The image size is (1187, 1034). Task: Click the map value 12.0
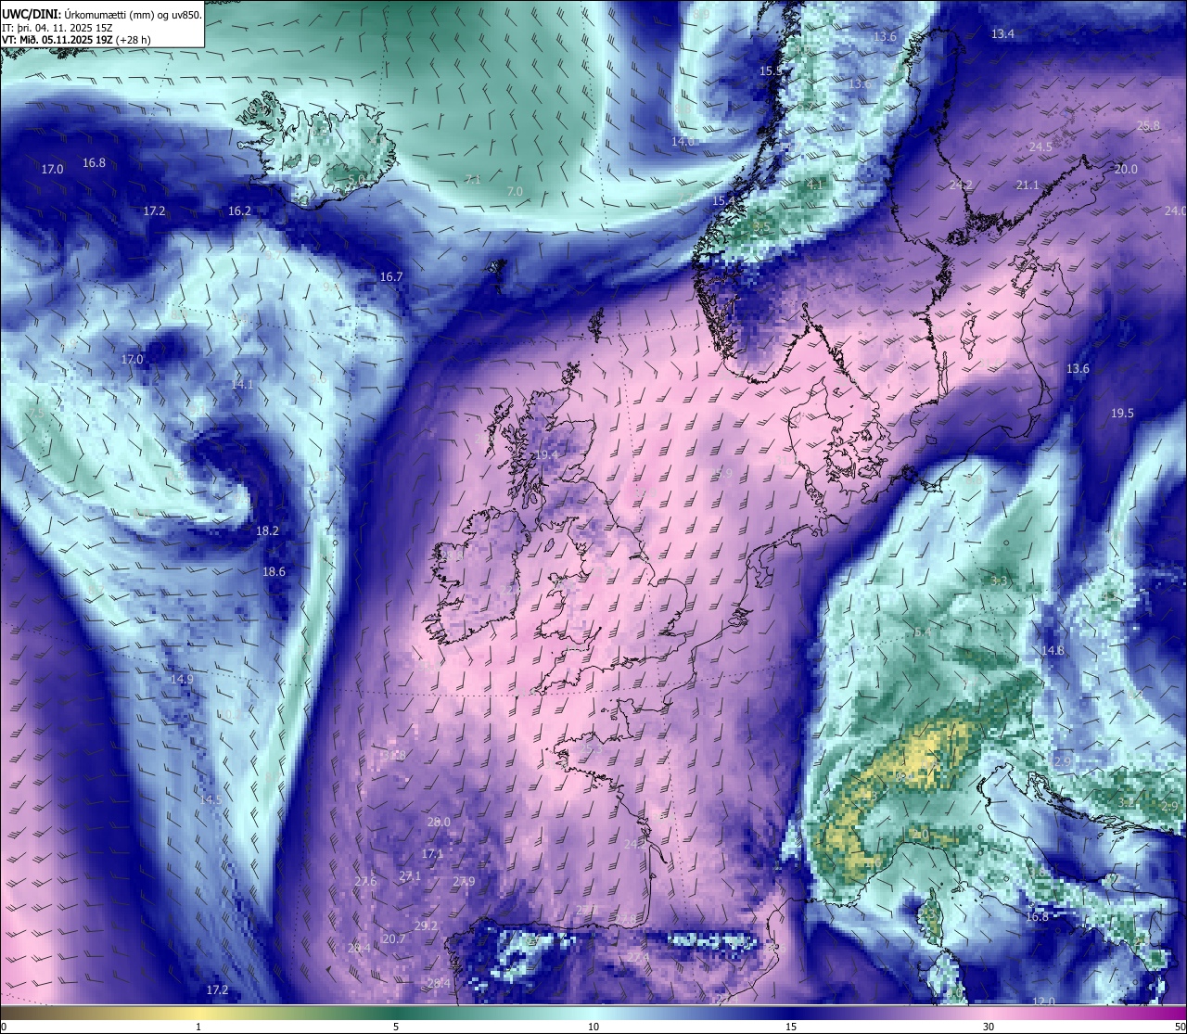tap(1044, 1002)
